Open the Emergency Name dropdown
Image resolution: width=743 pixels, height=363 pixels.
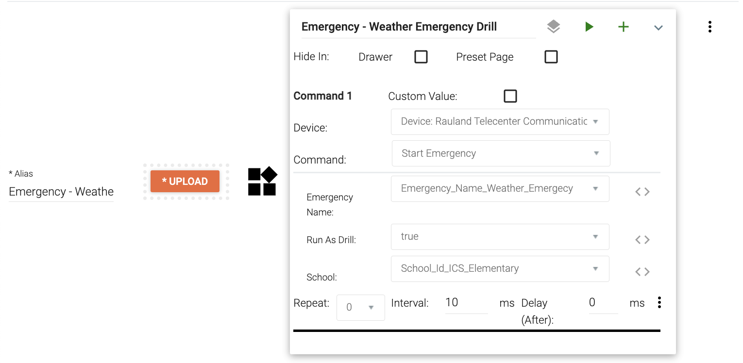tap(500, 189)
